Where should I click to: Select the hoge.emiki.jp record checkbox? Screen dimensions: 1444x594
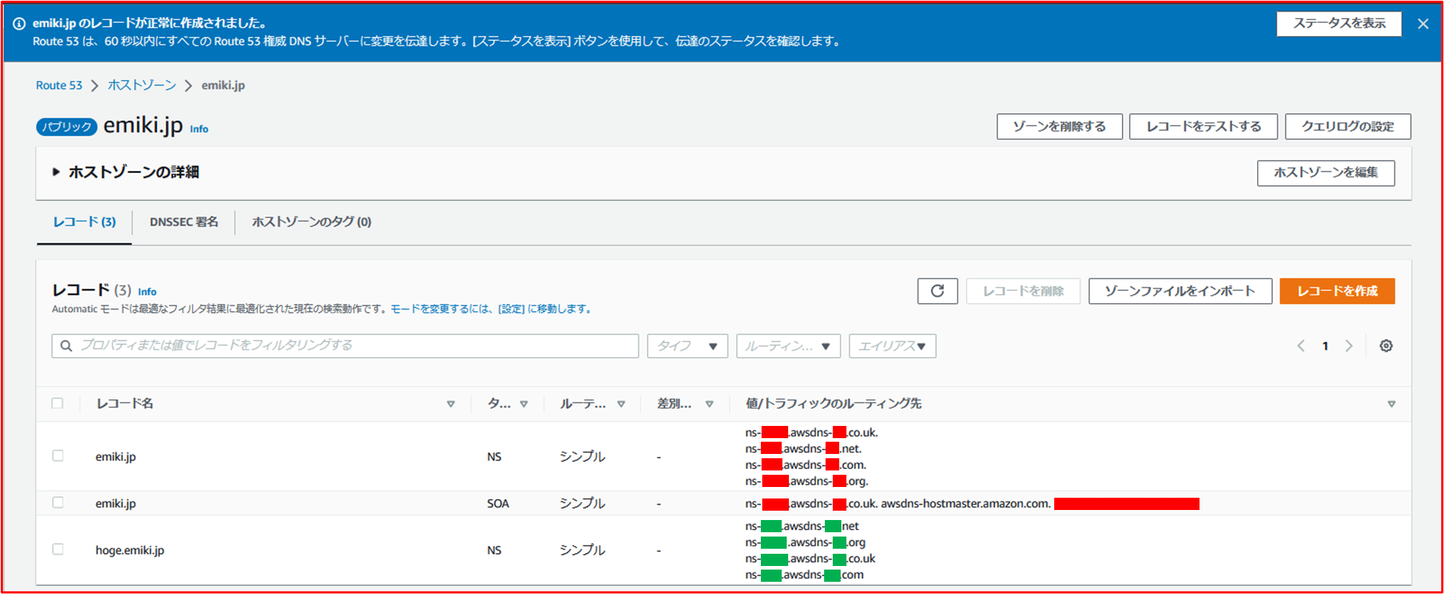point(58,549)
